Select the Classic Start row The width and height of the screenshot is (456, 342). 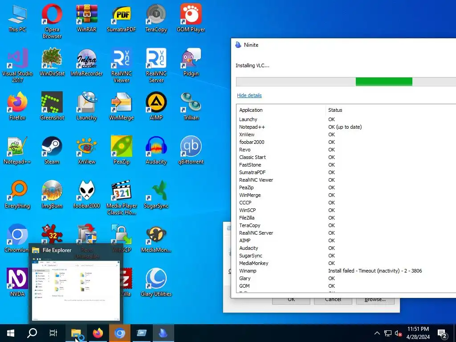346,157
